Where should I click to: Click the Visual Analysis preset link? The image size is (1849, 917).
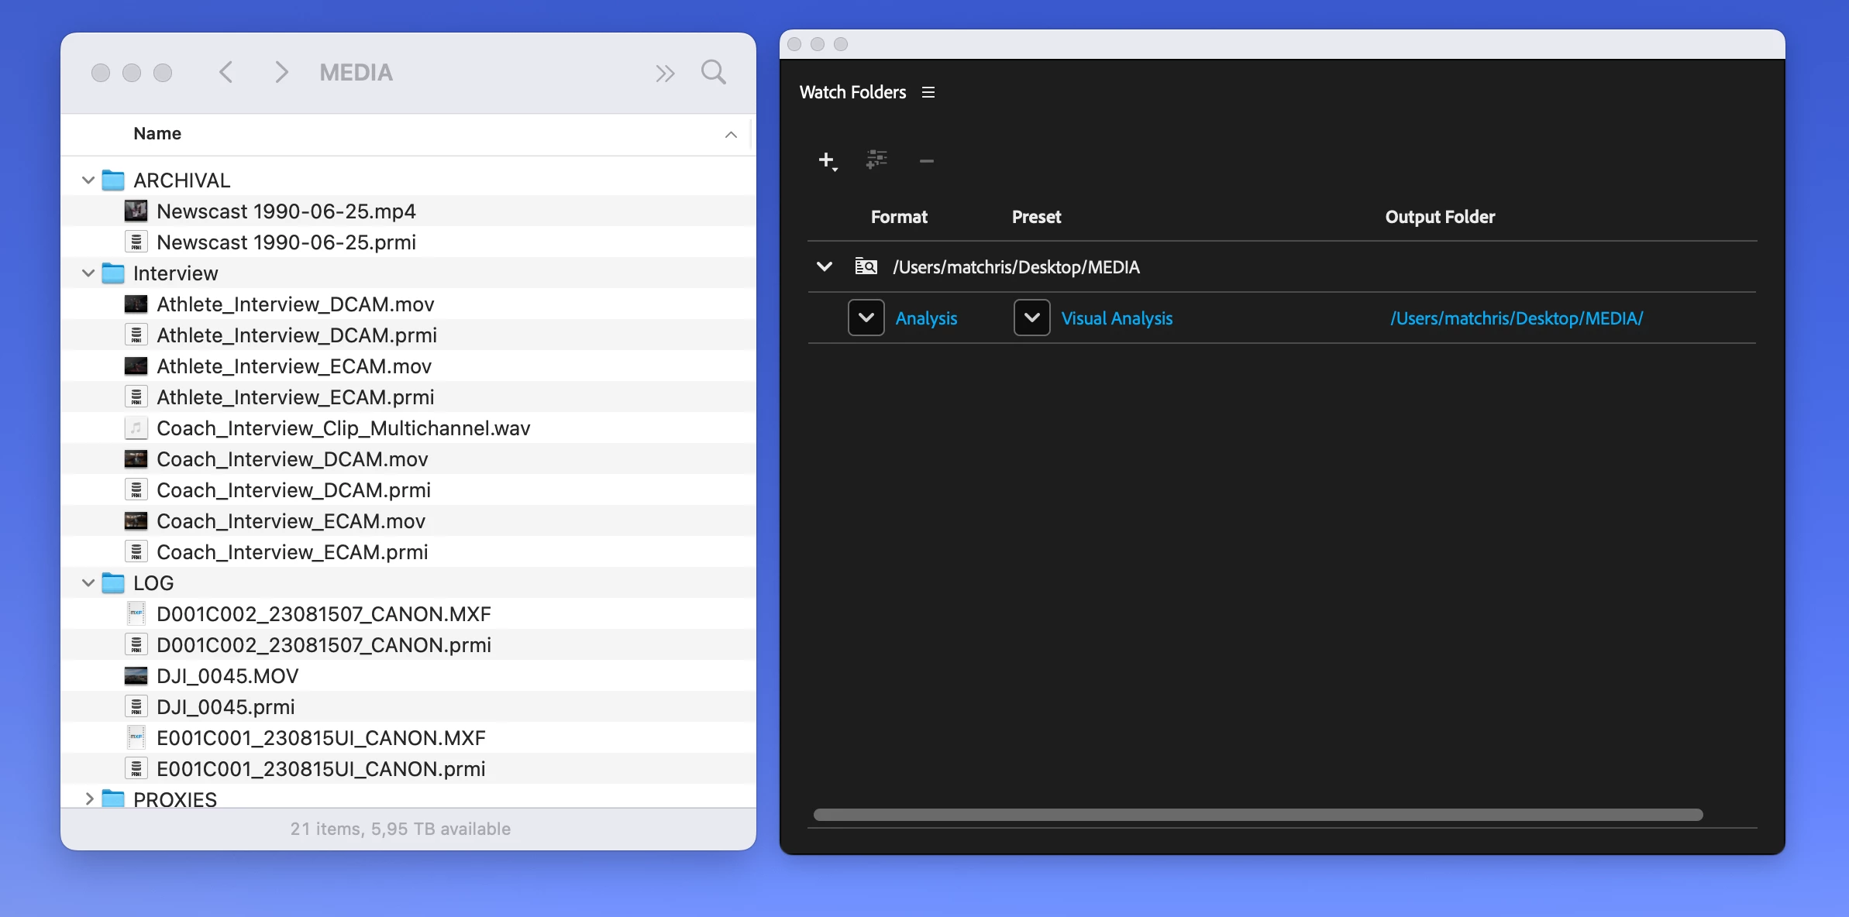pyautogui.click(x=1116, y=318)
